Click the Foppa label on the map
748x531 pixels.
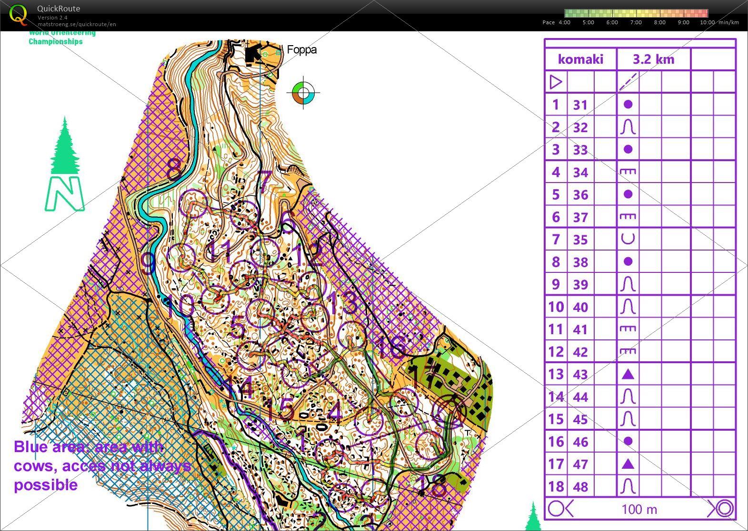[x=301, y=50]
